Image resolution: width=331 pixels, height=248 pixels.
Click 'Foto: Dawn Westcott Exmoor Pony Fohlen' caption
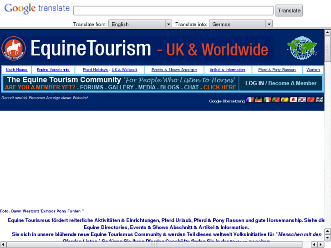(42, 211)
